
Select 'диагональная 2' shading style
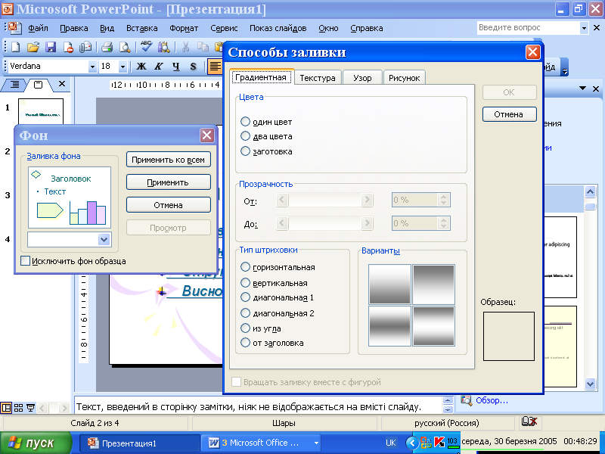click(245, 313)
